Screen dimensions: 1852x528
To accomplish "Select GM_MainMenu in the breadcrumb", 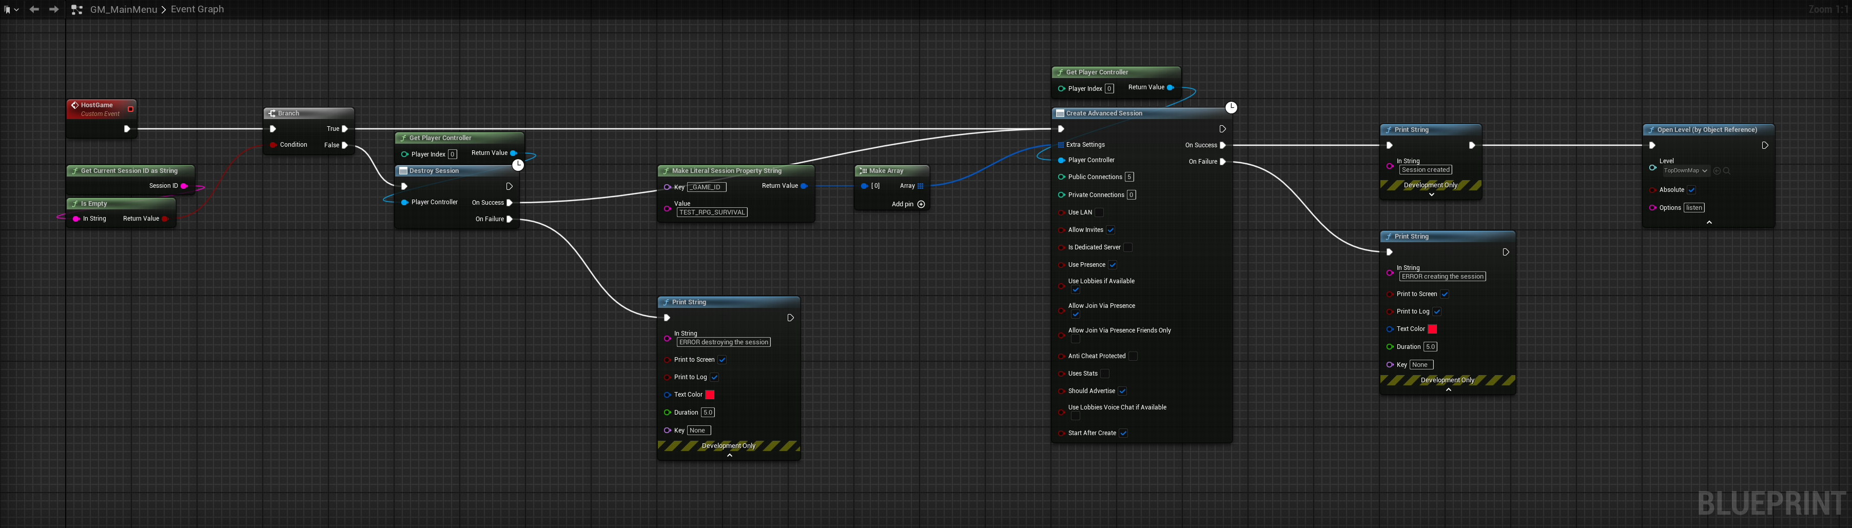I will 123,9.
